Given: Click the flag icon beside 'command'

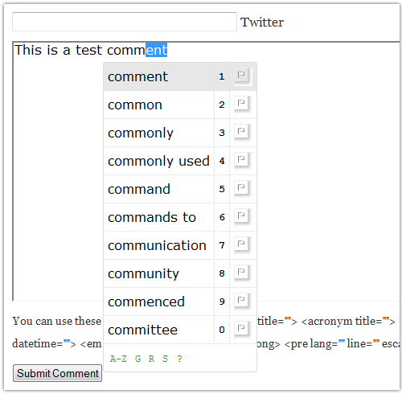Looking at the screenshot, I should [241, 188].
